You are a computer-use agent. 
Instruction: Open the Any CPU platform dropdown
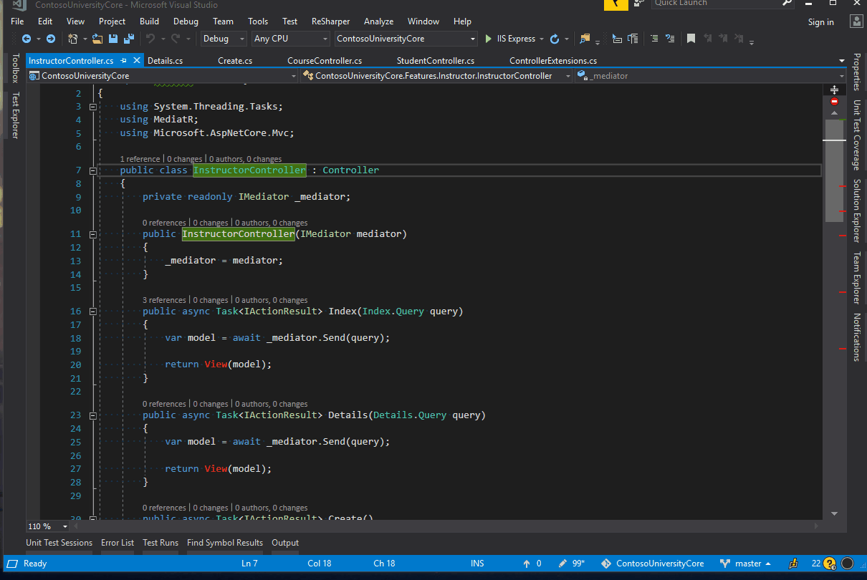click(x=290, y=39)
